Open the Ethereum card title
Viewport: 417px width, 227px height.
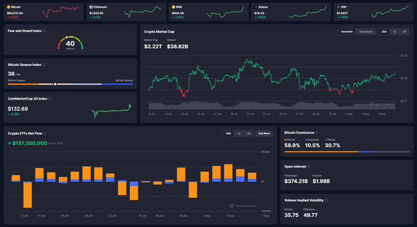(x=100, y=7)
